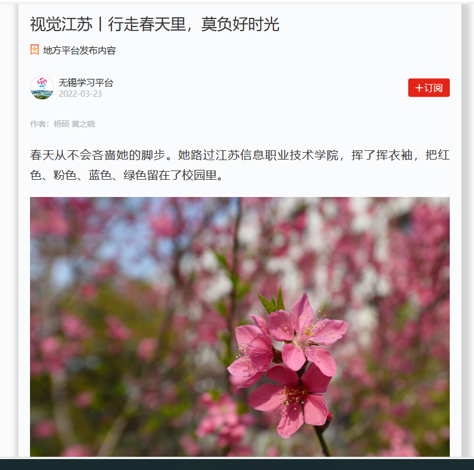Click the publish date 2022-03-23
Viewport: 474px width, 470px height.
[80, 94]
